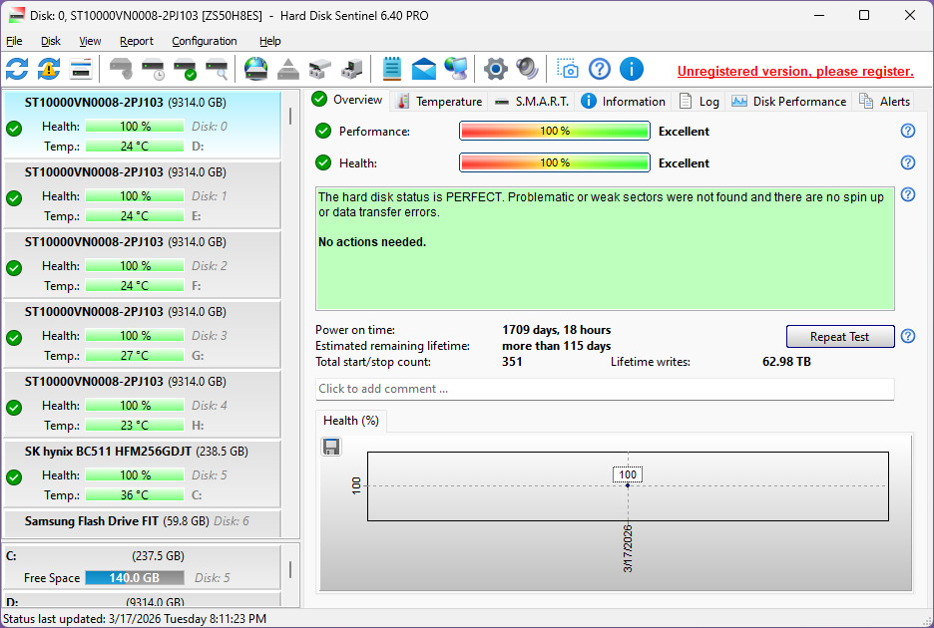934x628 pixels.
Task: Open the Configuration menu
Action: 205,41
